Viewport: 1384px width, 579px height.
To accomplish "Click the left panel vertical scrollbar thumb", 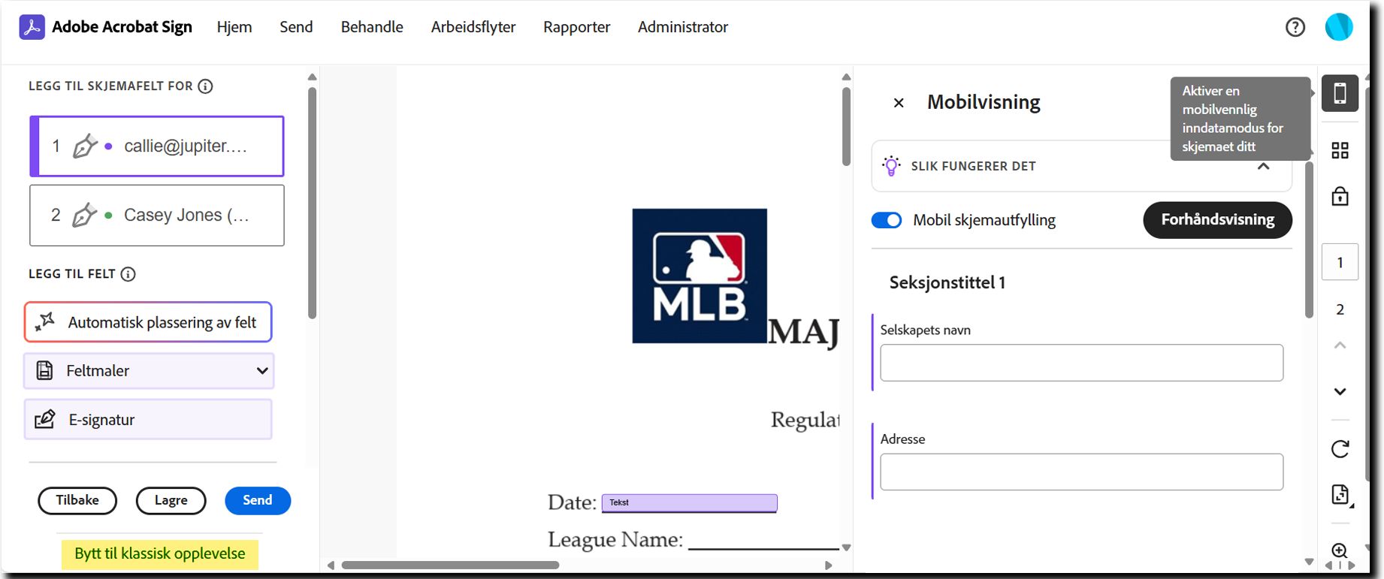I will point(312,203).
